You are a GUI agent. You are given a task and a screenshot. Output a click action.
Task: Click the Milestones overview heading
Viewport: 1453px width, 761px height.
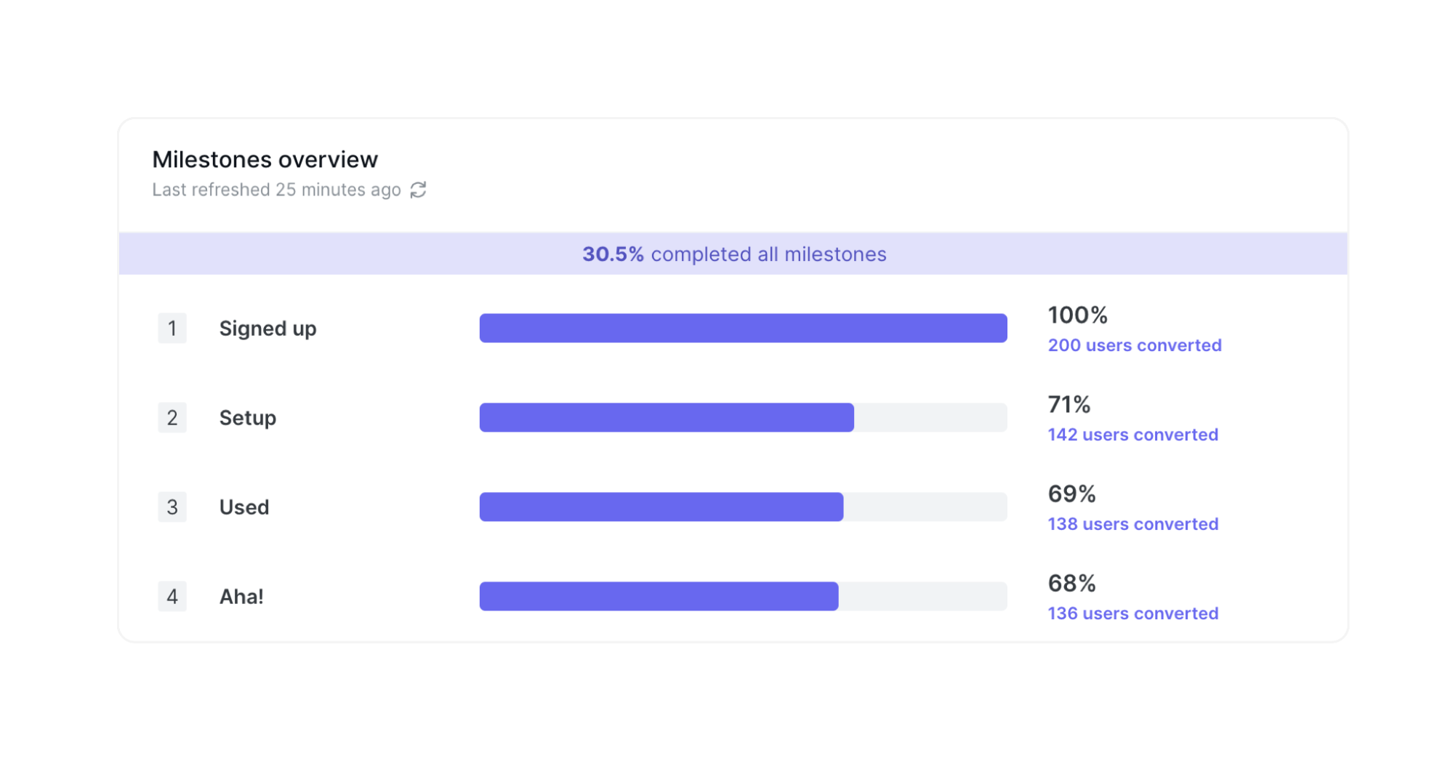click(x=265, y=159)
